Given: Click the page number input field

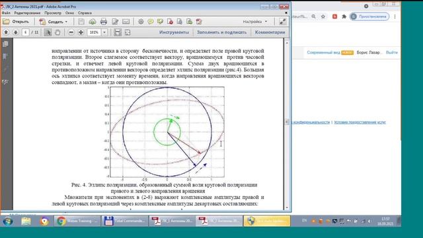Looking at the screenshot, I should 25,32.
